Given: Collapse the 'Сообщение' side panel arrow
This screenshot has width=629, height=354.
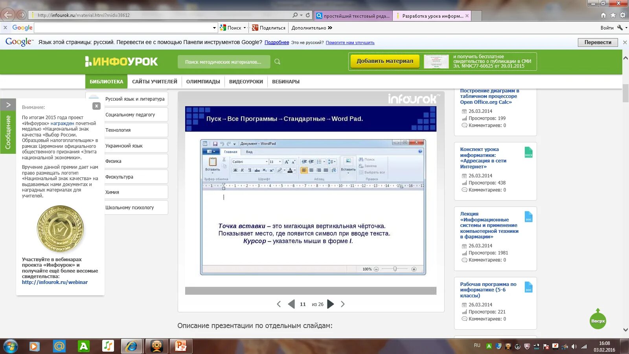Looking at the screenshot, I should tap(8, 105).
